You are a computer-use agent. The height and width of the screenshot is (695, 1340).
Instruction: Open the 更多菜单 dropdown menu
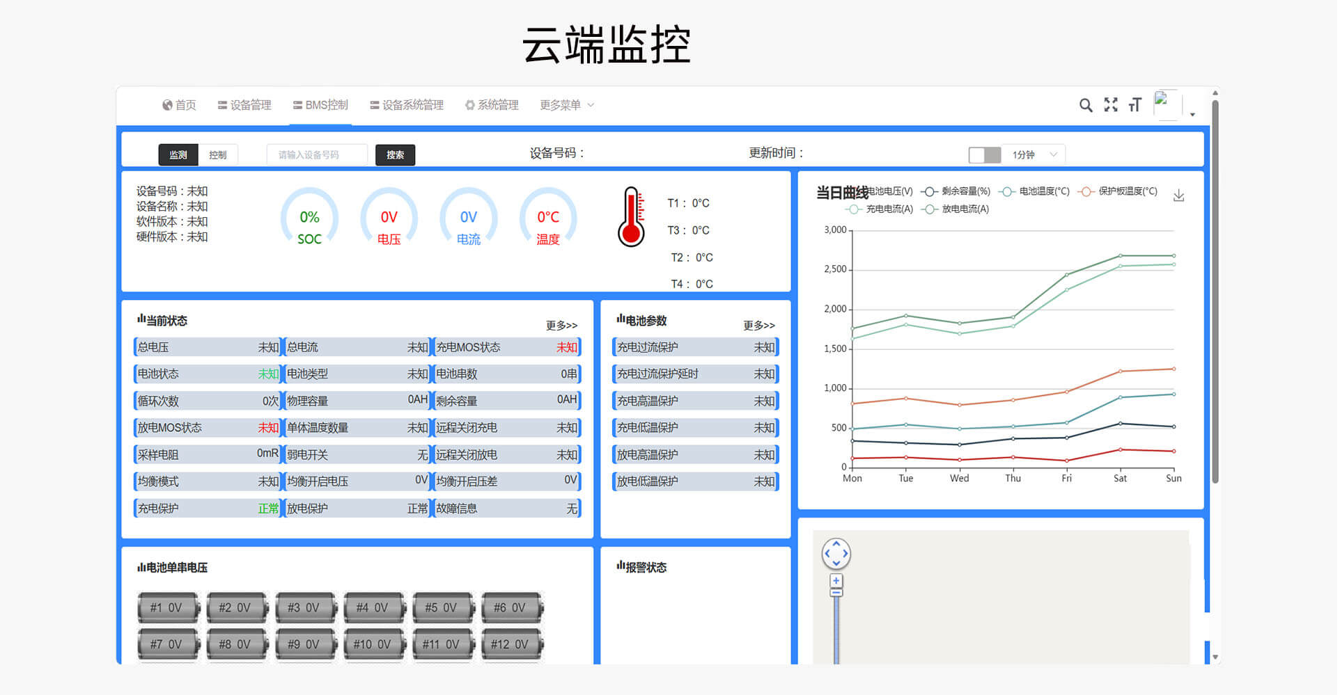pos(568,105)
